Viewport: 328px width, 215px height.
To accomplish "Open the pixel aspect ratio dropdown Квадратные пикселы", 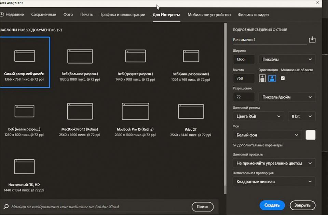I will [274, 182].
